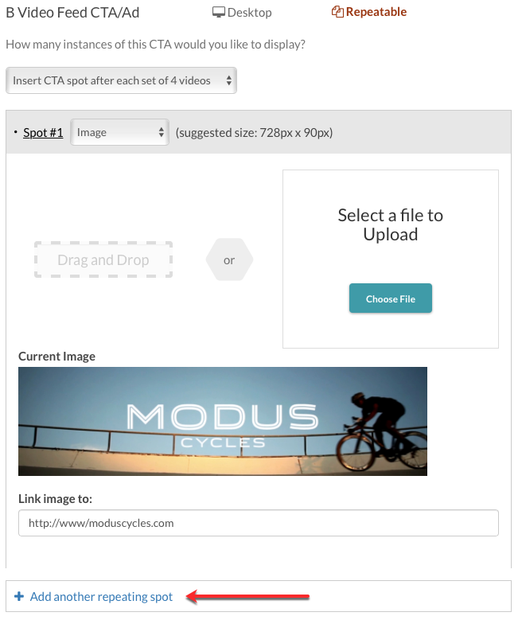The height and width of the screenshot is (620, 522).
Task: Click the Spot #1 link
Action: coord(43,132)
